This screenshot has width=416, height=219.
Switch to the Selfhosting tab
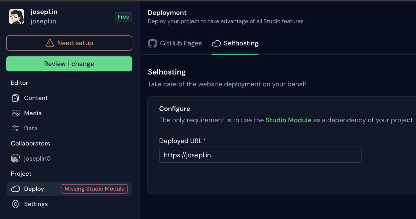coord(235,43)
